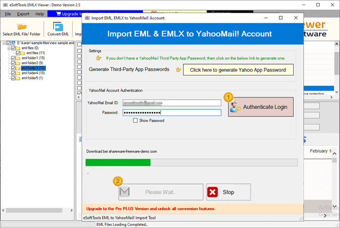Open the Export menu

(x=23, y=14)
